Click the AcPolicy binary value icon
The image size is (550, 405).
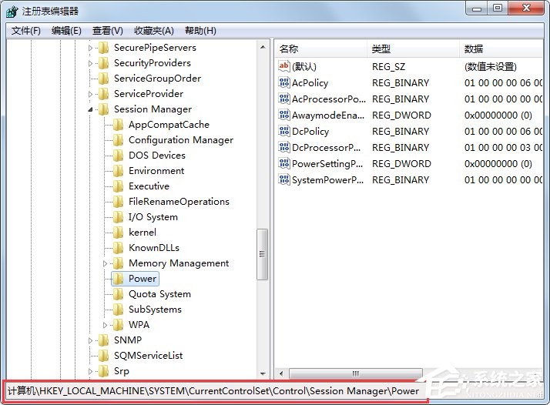tap(283, 82)
